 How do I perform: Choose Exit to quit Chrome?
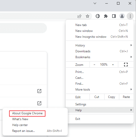[x=100, y=119]
